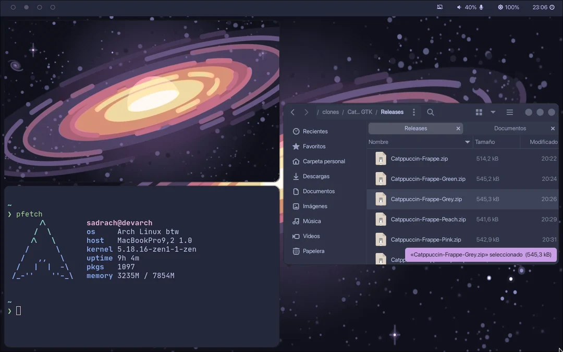Toggle the screen layout indicator in status bar
The width and height of the screenshot is (563, 352).
coord(439,7)
